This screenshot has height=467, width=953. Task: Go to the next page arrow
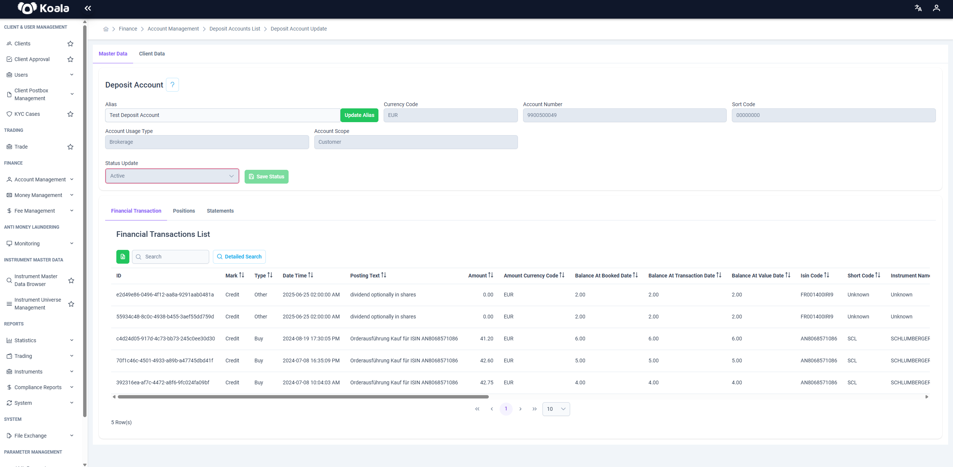coord(520,409)
